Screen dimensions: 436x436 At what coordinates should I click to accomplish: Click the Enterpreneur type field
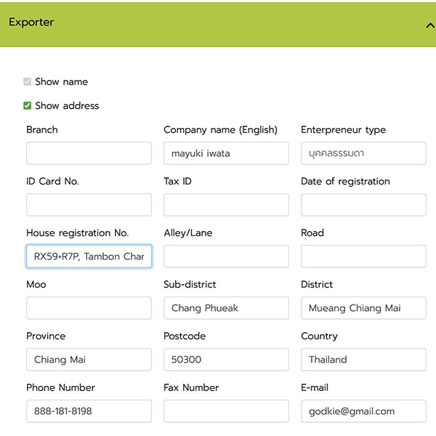363,153
